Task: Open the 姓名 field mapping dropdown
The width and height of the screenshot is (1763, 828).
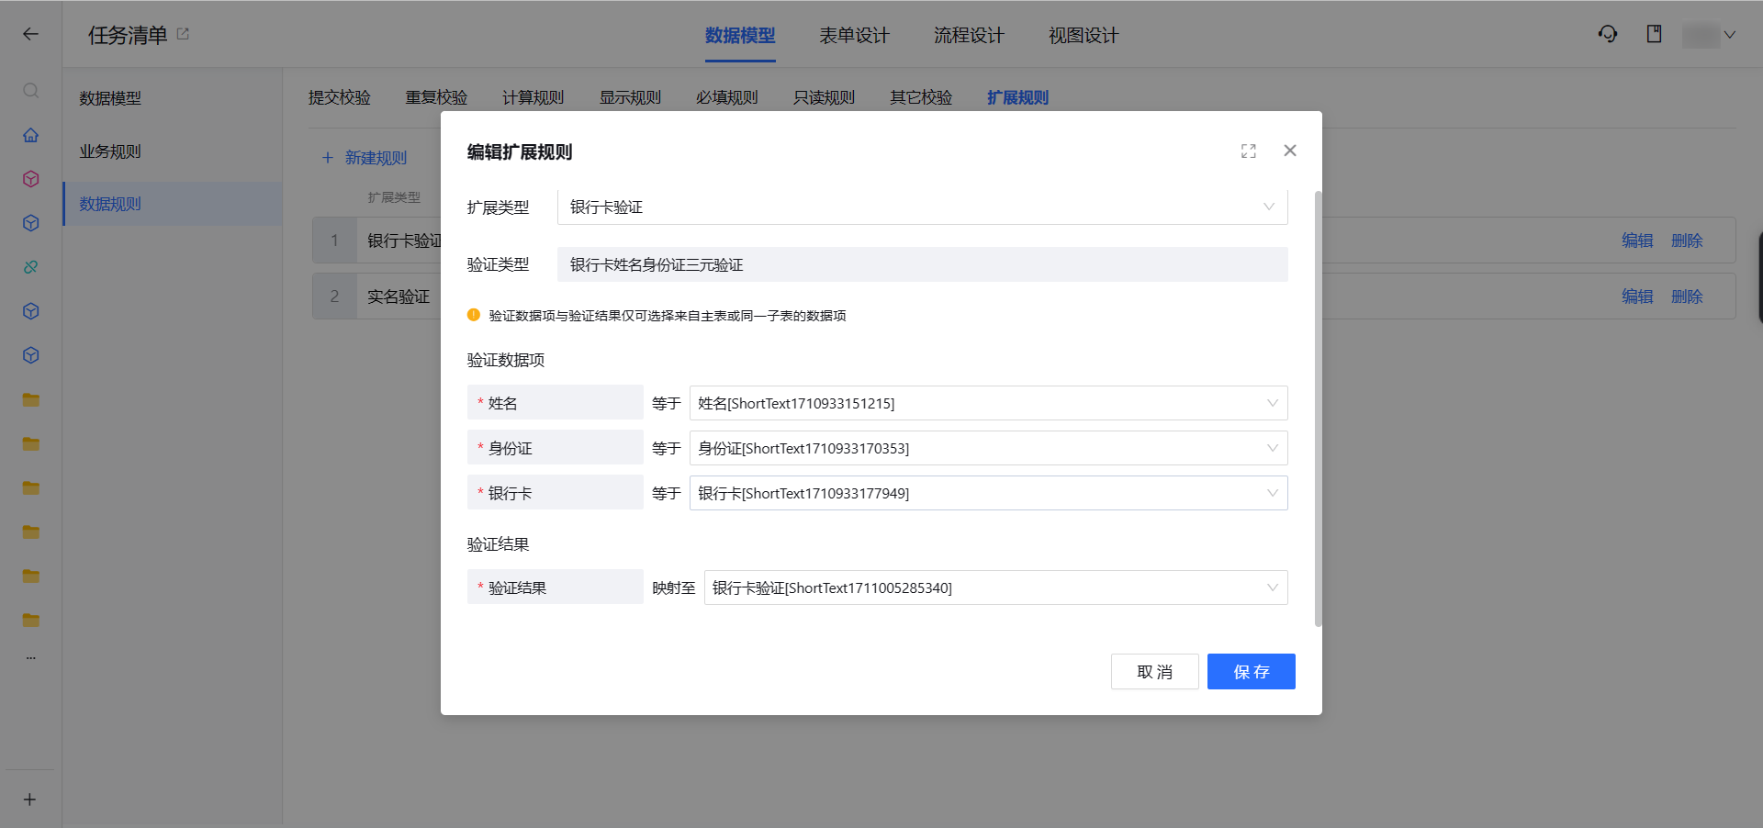Action: coord(988,403)
